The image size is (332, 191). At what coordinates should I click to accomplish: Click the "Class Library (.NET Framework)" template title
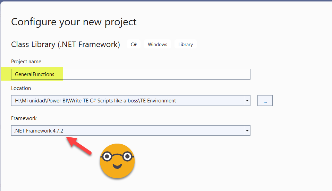[x=66, y=44]
